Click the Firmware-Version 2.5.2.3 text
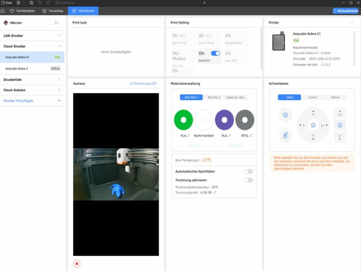Image resolution: width=361 pixels, height=271 pixels. (x=312, y=65)
